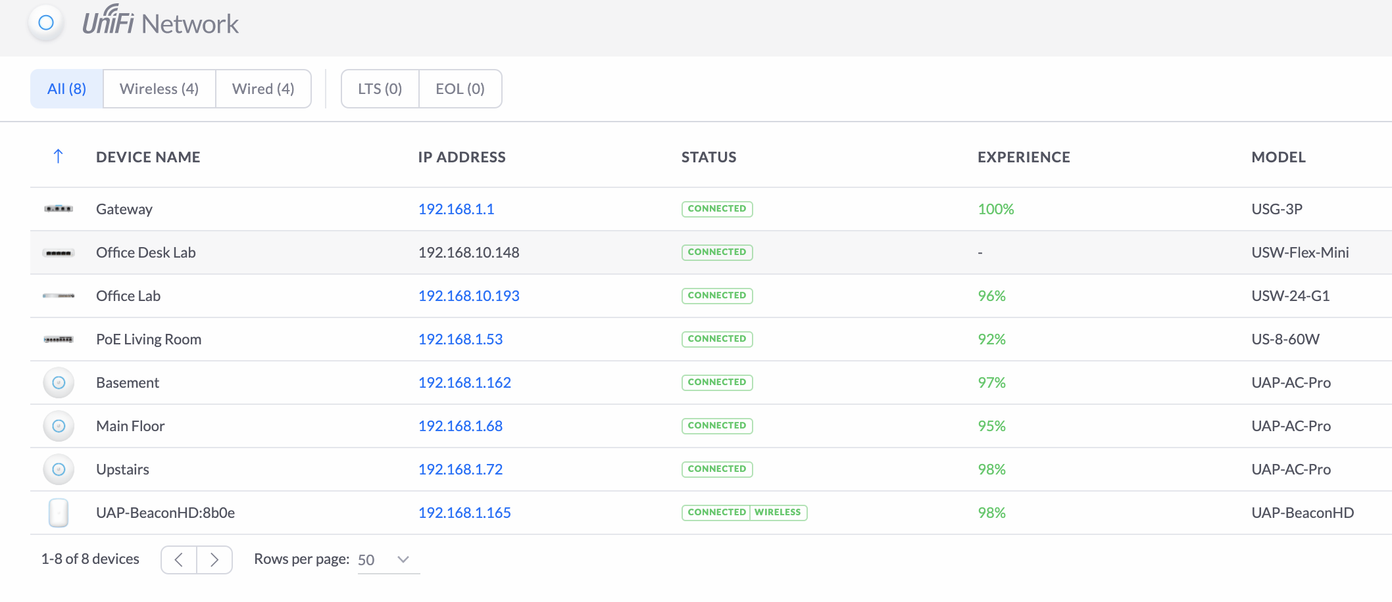Go to the previous page of devices

click(179, 560)
